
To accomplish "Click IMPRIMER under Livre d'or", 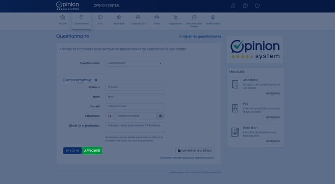I will (273, 141).
